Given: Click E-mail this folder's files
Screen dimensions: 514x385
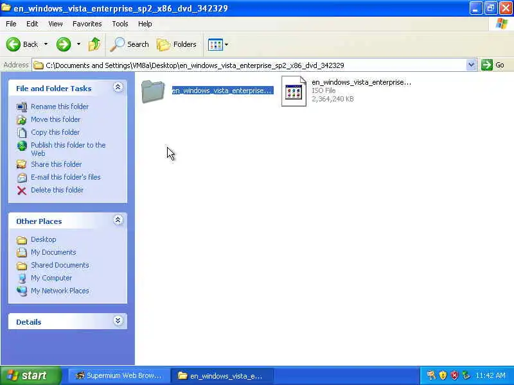Looking at the screenshot, I should (66, 177).
